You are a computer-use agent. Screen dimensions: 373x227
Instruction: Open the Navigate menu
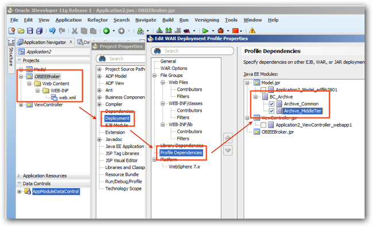146,20
